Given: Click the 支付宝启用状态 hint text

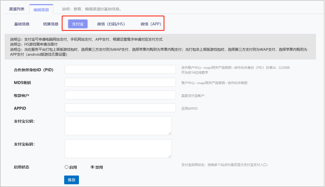Looking at the screenshot, I should (225, 165).
